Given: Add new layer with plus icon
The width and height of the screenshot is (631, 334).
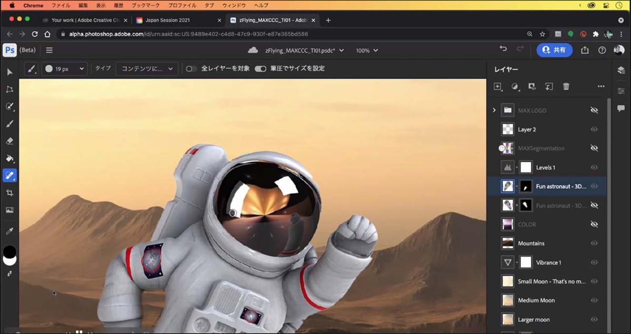Looking at the screenshot, I should [x=497, y=86].
